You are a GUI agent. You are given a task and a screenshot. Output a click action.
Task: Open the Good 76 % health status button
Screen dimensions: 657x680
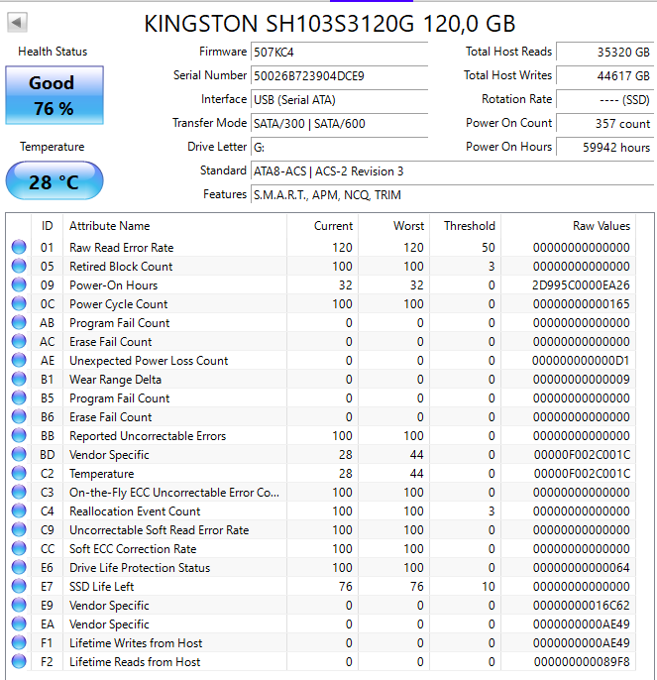(x=54, y=95)
